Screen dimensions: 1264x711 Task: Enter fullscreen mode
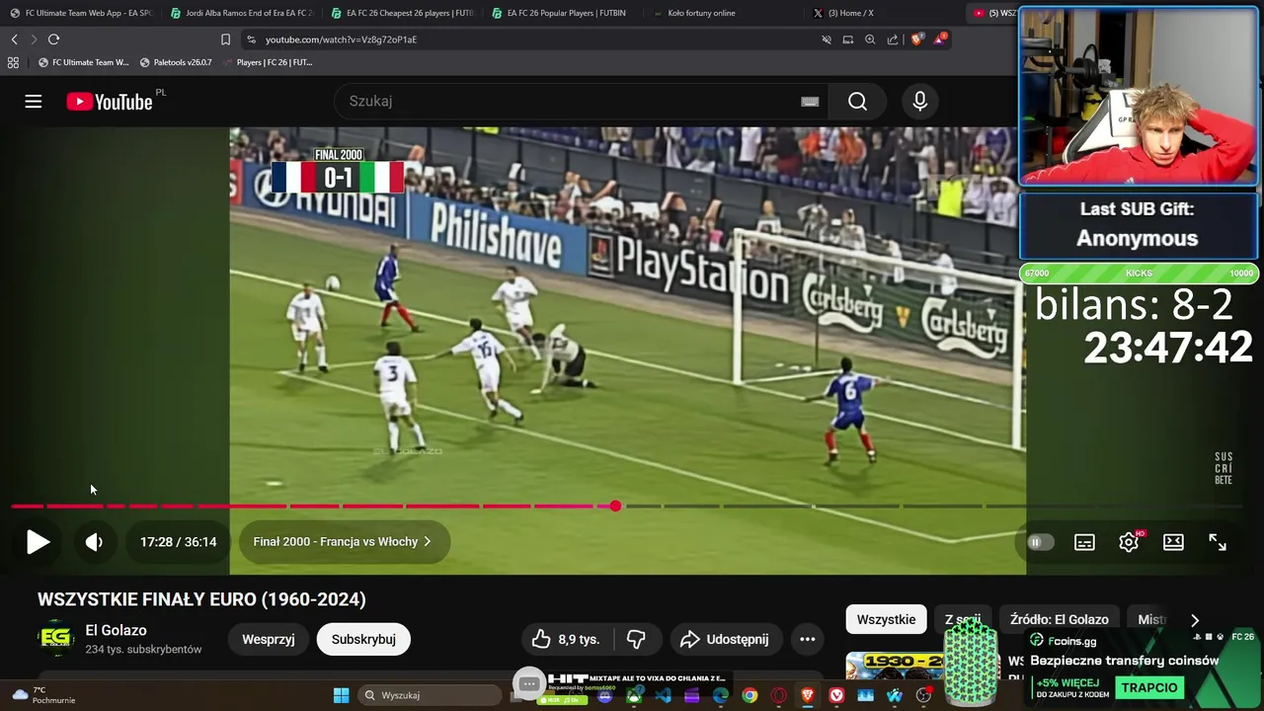pos(1218,542)
